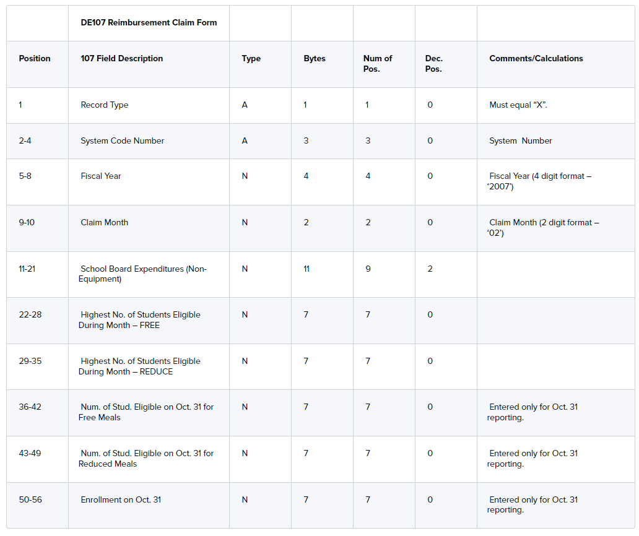The image size is (639, 536).
Task: Click the DE107 Reimbursement Claim Form title
Action: (x=149, y=23)
